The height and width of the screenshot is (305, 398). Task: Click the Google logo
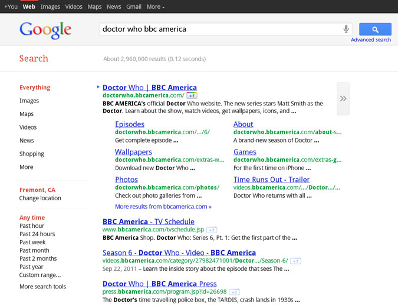(x=45, y=30)
